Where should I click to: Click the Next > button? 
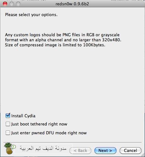105,150
